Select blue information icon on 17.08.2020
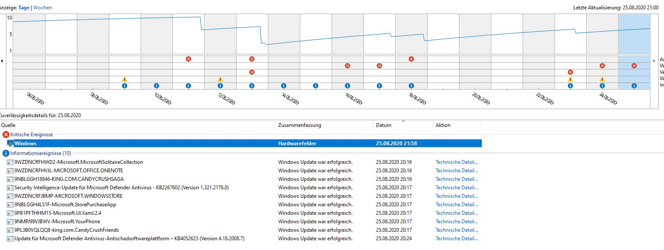 click(x=379, y=86)
